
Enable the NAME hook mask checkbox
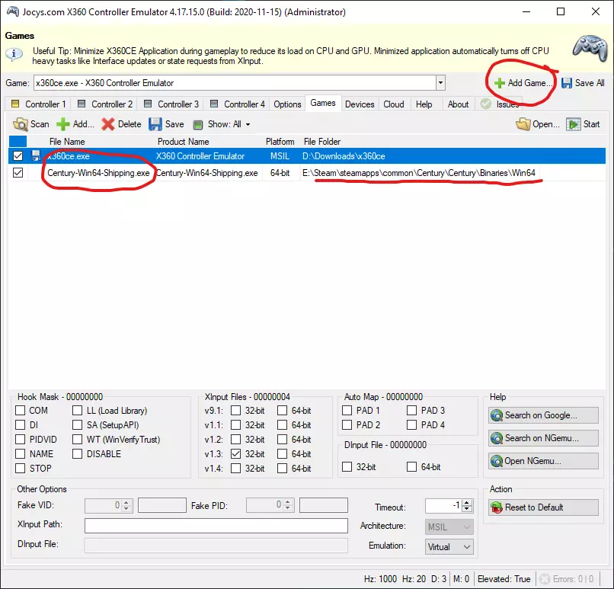[x=20, y=454]
